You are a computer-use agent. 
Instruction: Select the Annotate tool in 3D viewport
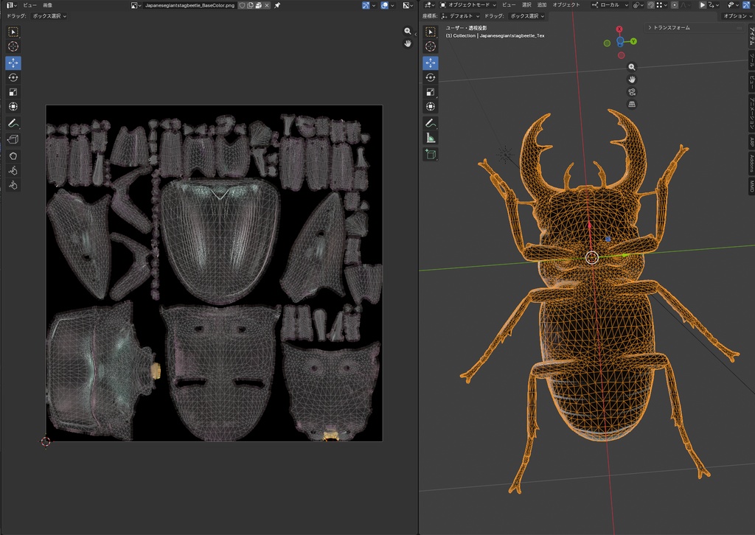click(431, 123)
